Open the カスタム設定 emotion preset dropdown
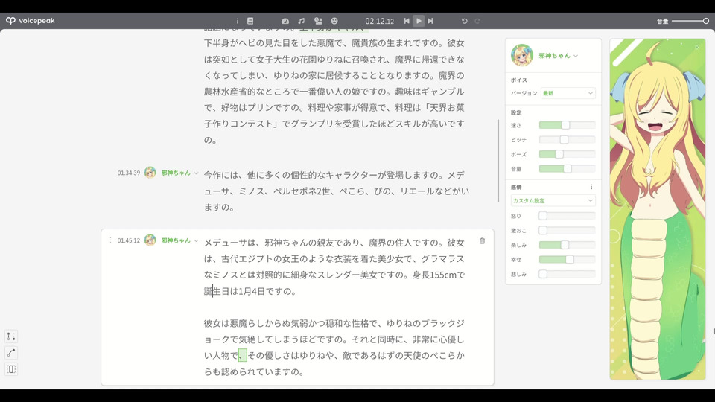Image resolution: width=715 pixels, height=402 pixels. [553, 200]
